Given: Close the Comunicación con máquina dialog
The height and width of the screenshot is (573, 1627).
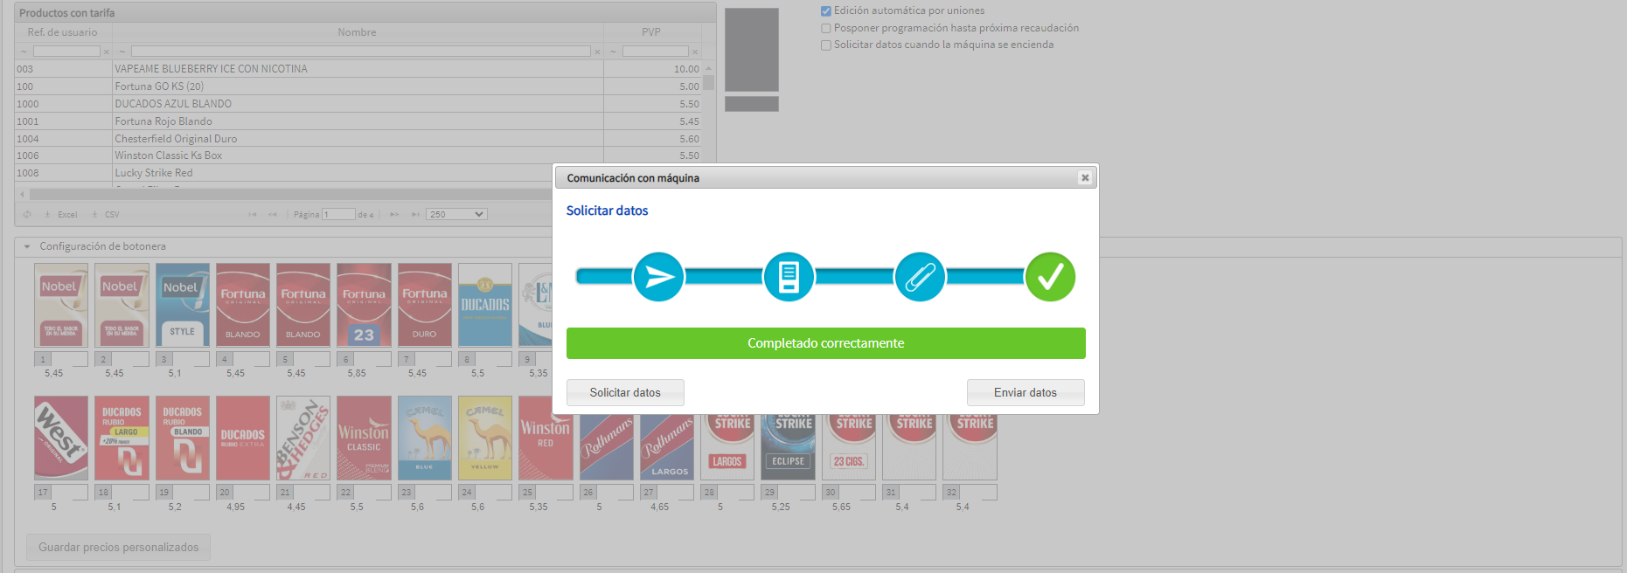Looking at the screenshot, I should (1085, 177).
